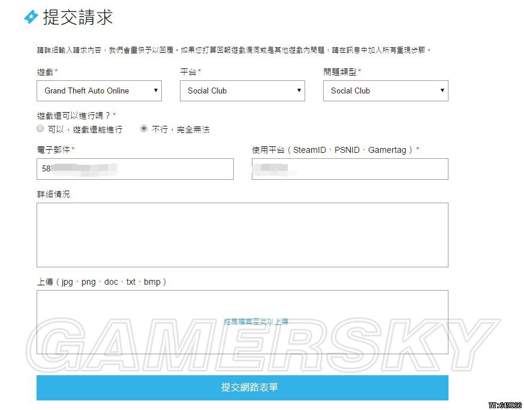Open the 遊戲 dropdown showing Grand Theft Auto Online
The height and width of the screenshot is (410, 524).
99,91
